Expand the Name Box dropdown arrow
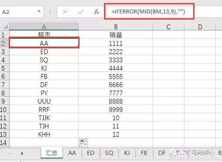 [x=39, y=11]
